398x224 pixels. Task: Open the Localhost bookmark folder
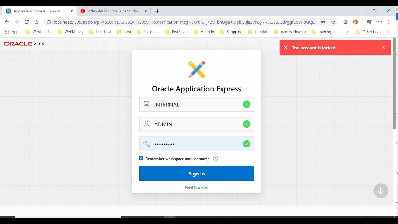coord(100,32)
